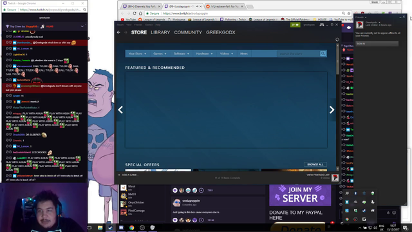This screenshot has height=232, width=412.
Task: Open Discord from the taskbar
Action: click(121, 227)
